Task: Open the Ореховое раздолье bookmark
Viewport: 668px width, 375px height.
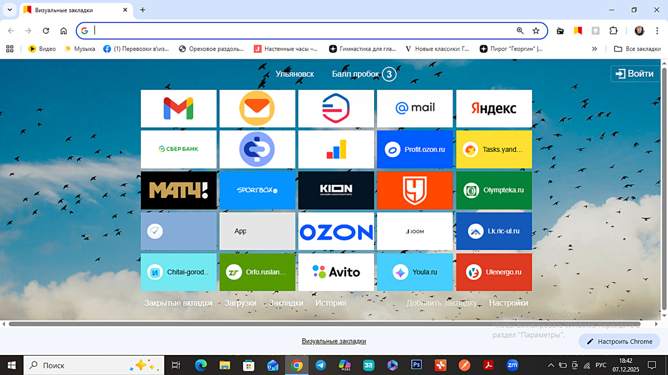Action: 212,49
